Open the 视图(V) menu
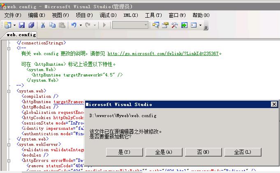The height and width of the screenshot is (173, 280). coord(60,15)
